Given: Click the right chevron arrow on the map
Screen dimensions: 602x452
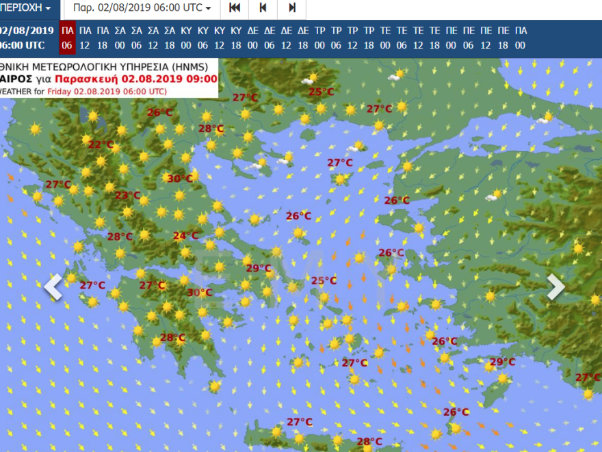Looking at the screenshot, I should [555, 288].
